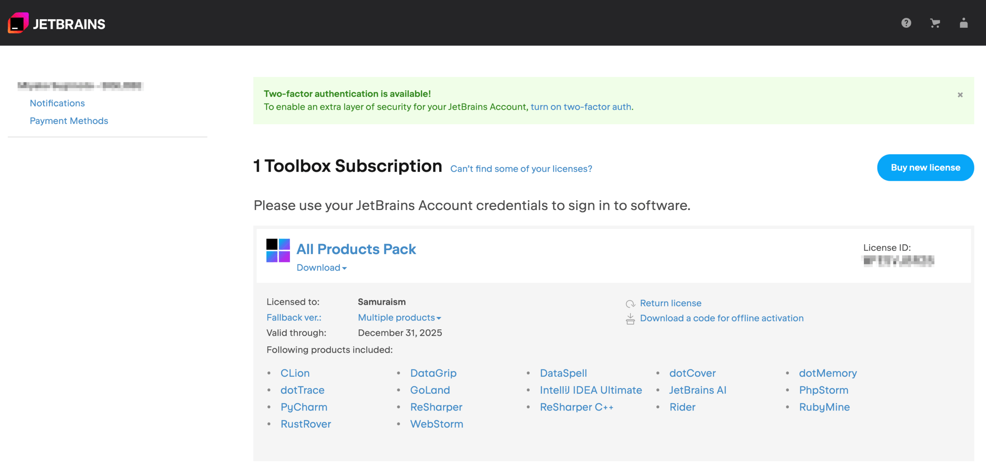Click the Buy new license button
986x469 pixels.
pyautogui.click(x=926, y=168)
